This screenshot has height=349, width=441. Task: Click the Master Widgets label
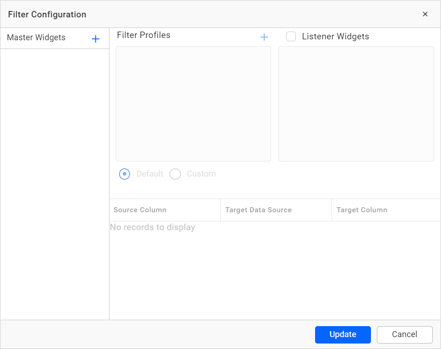36,38
